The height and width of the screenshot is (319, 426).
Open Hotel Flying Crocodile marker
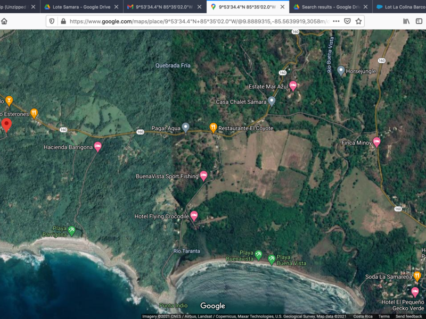coord(194,216)
